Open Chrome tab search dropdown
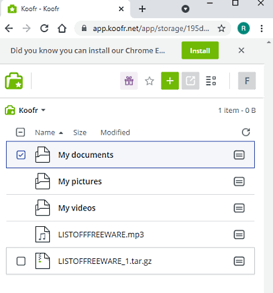The width and height of the screenshot is (273, 293). click(186, 9)
